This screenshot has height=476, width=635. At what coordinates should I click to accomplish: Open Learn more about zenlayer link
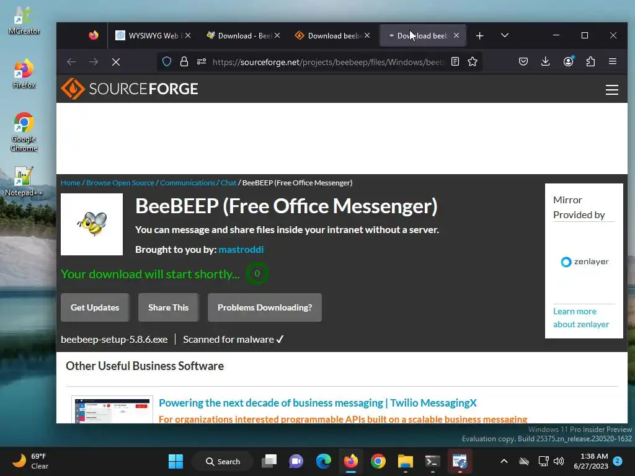click(x=580, y=318)
